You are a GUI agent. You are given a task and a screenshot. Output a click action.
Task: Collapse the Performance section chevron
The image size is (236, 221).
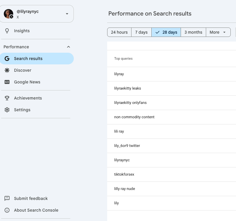click(69, 47)
